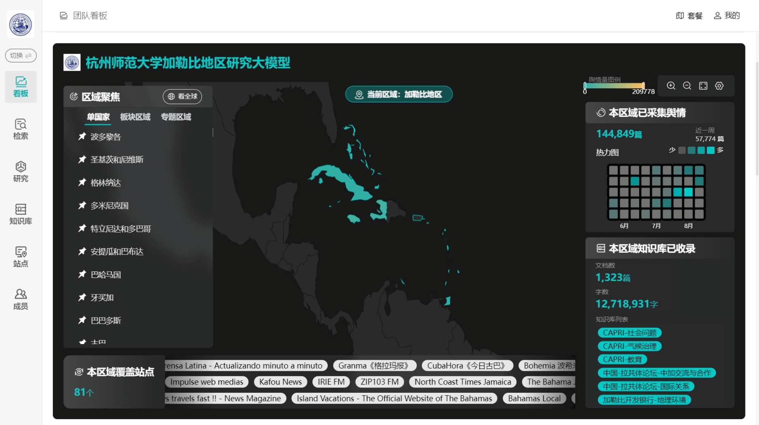Open the 我的 profile menu
The height and width of the screenshot is (425, 759).
(x=727, y=16)
